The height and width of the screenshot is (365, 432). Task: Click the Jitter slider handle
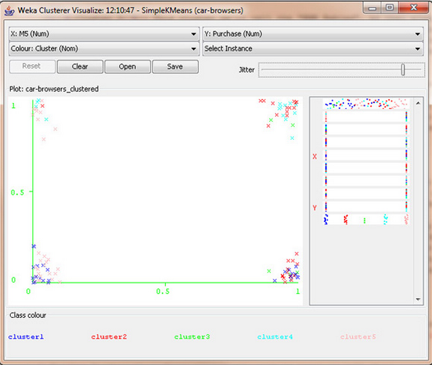click(403, 70)
